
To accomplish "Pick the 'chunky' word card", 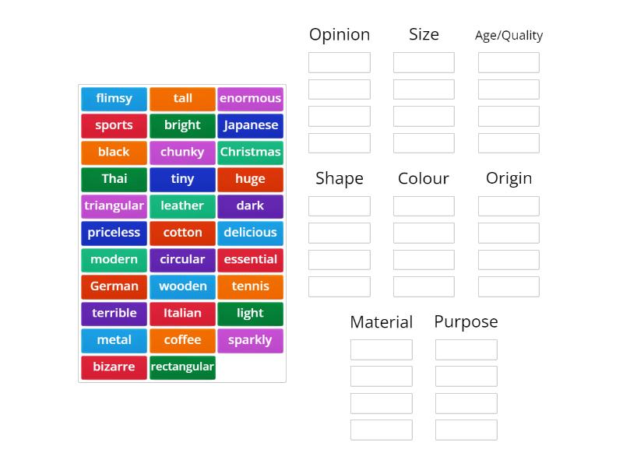I will tap(182, 153).
